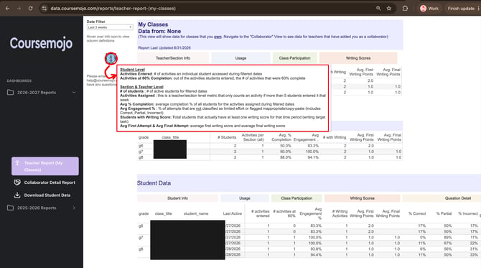Click the % Incorrect column header
The width and height of the screenshot is (481, 268).
pos(468,213)
